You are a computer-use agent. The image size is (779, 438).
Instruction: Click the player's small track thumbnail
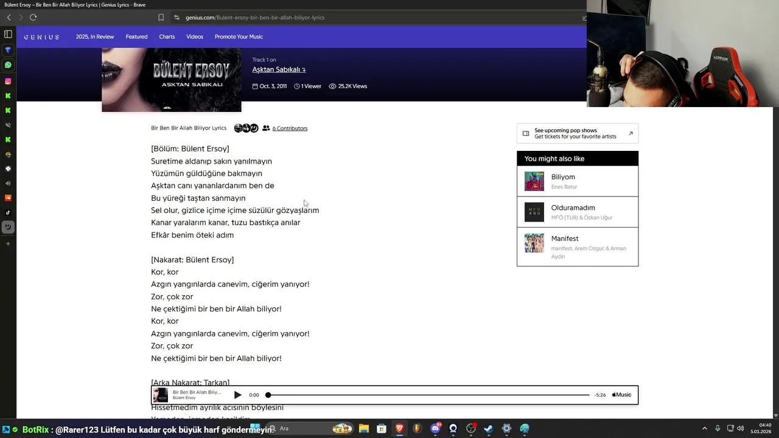click(x=160, y=395)
